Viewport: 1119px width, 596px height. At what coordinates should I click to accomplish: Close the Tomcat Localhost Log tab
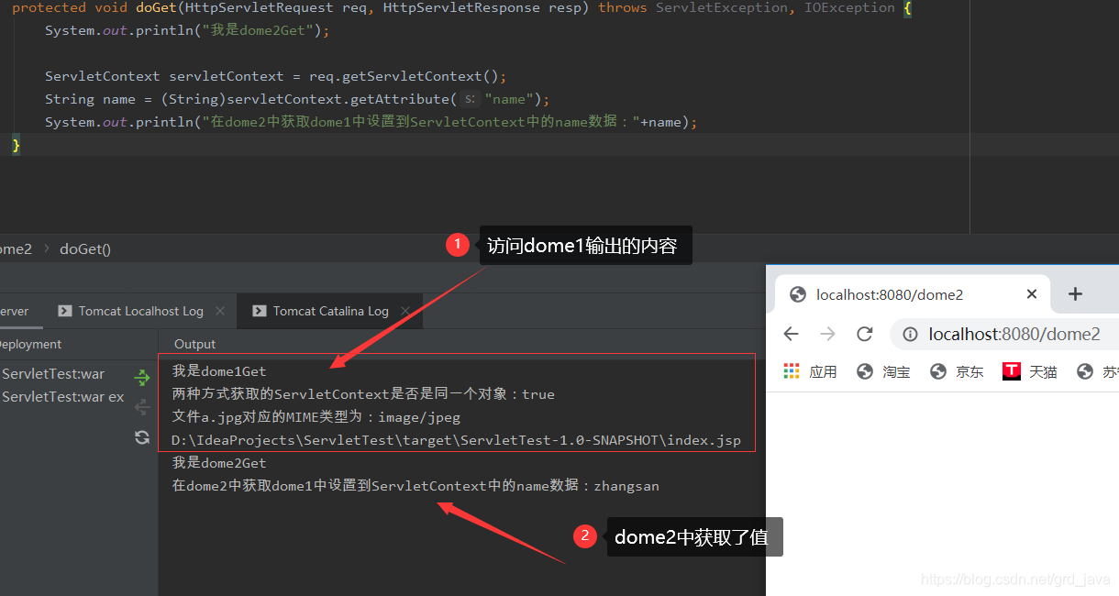220,311
